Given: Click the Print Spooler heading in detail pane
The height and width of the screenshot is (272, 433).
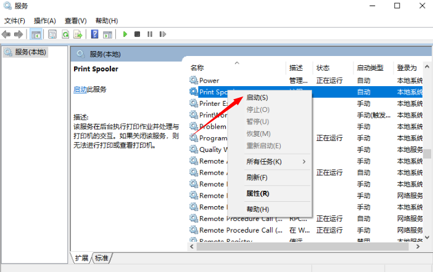Looking at the screenshot, I should (96, 69).
